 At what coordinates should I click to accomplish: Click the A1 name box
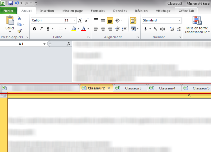point(21,44)
